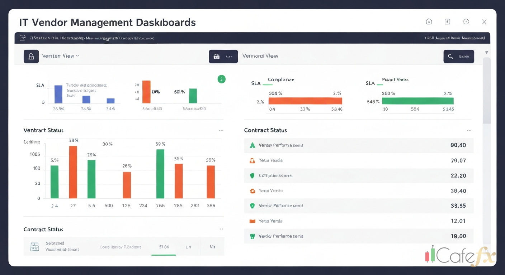This screenshot has height=275, width=505.
Task: Expand the Ventrart Status options menu
Action: click(x=221, y=130)
